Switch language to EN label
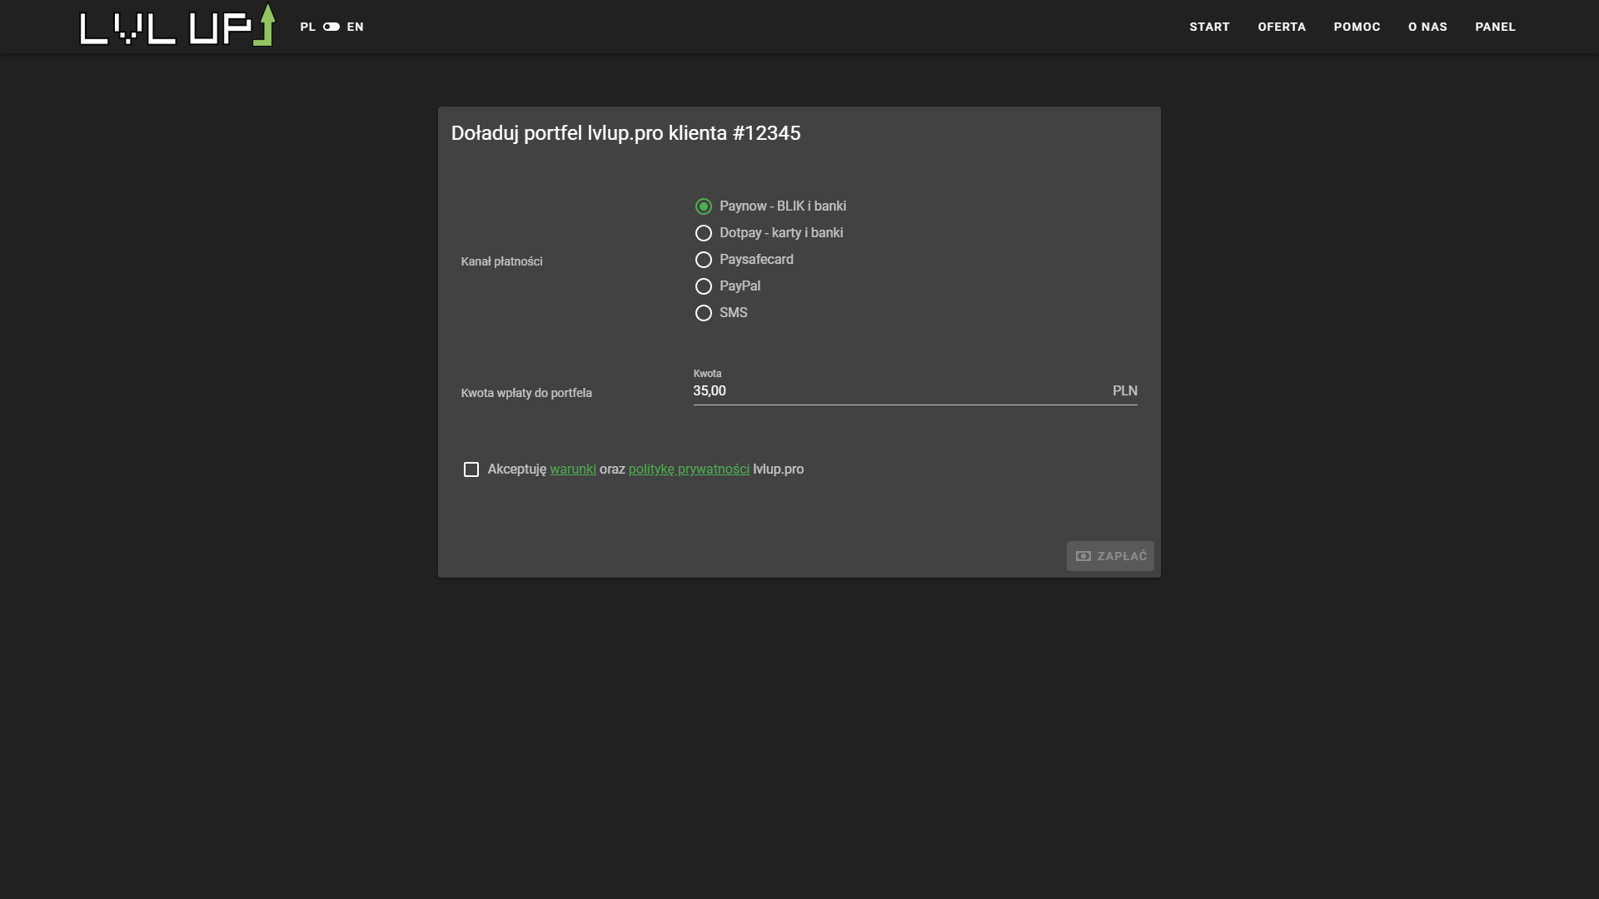The width and height of the screenshot is (1599, 899). [356, 27]
